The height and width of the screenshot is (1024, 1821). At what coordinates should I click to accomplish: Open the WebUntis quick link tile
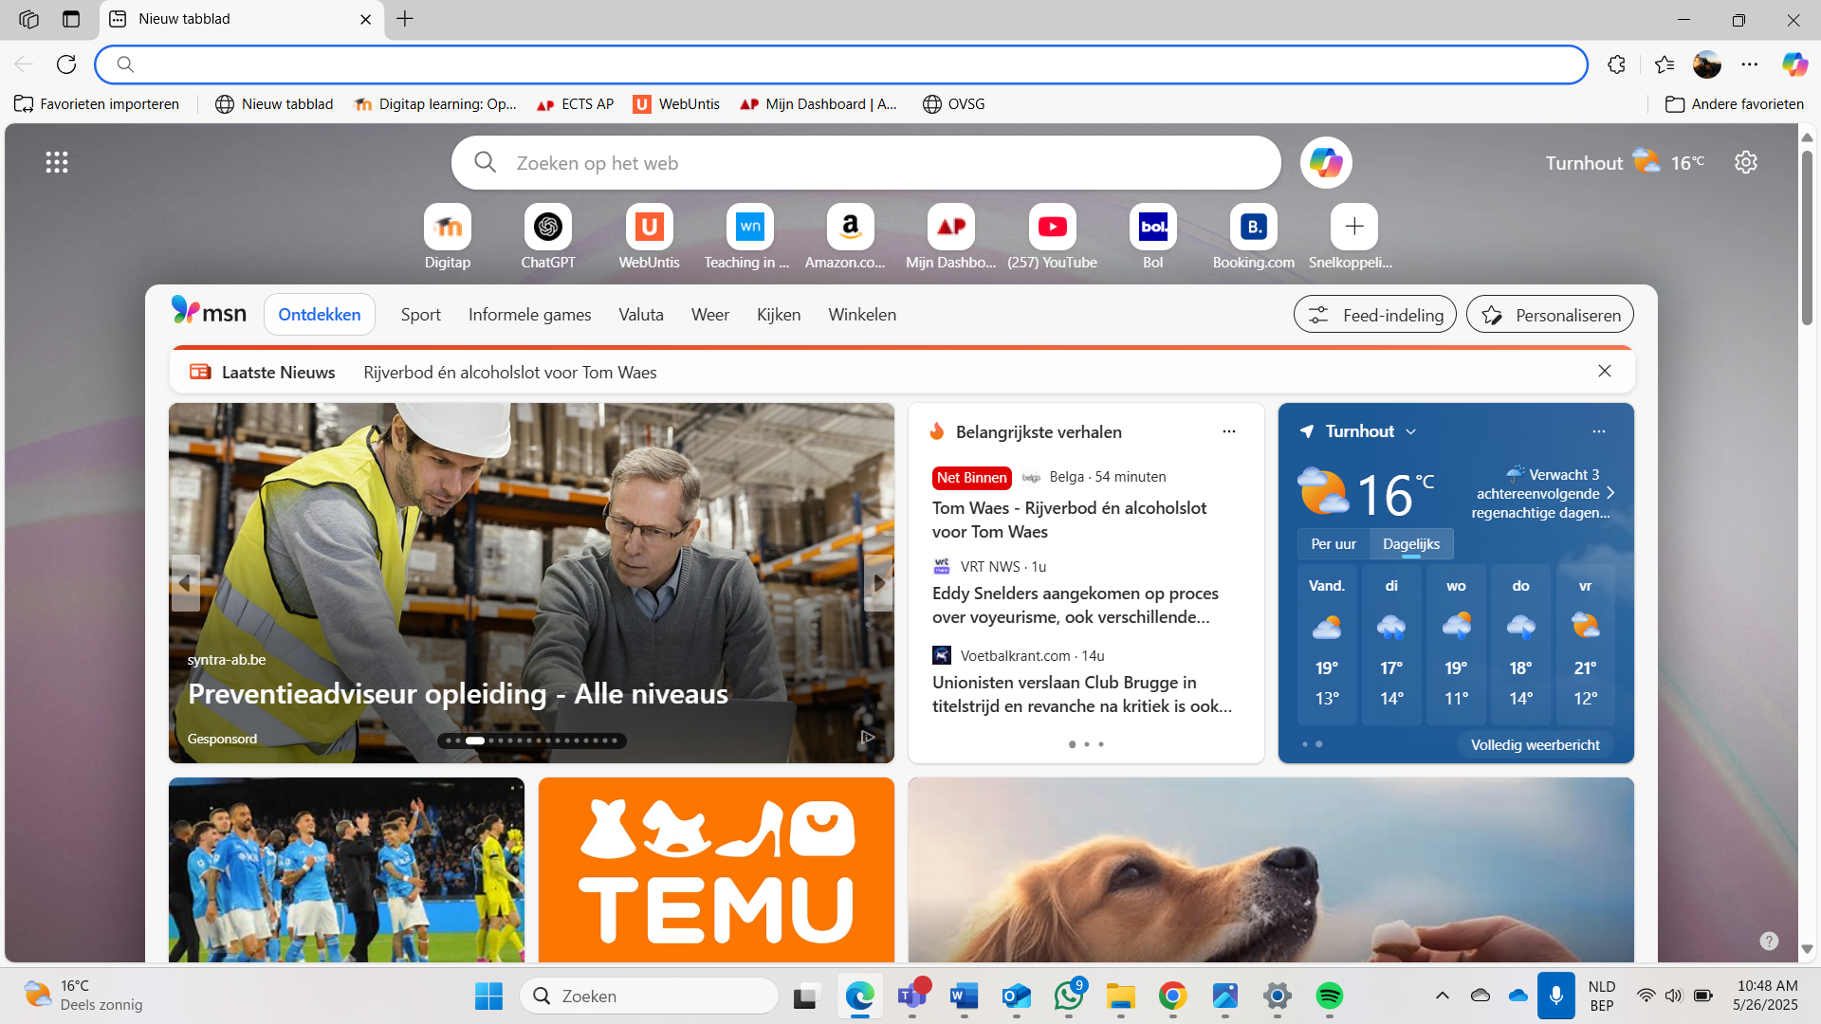(650, 237)
